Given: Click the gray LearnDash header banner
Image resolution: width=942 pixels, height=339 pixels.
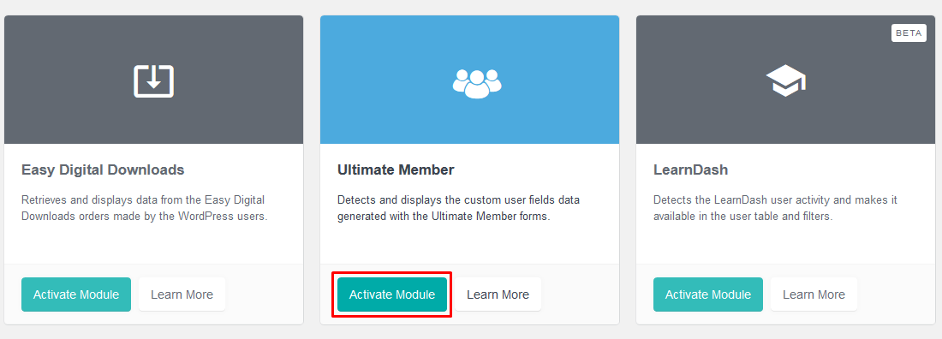Looking at the screenshot, I should (786, 80).
